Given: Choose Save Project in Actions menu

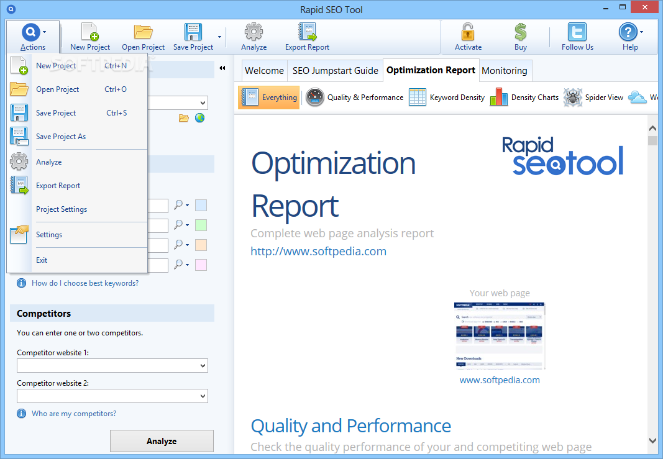Looking at the screenshot, I should click(78, 113).
